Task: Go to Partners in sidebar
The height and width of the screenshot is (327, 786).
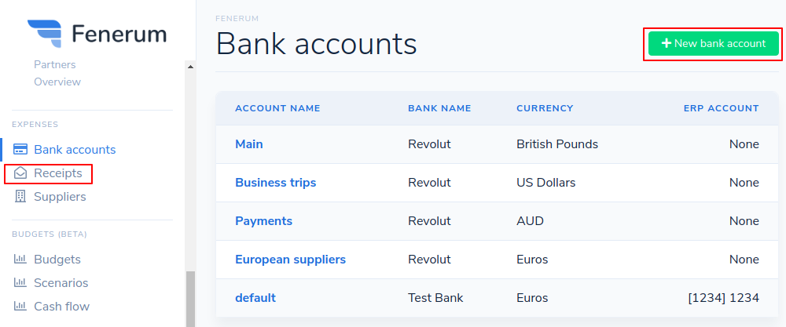Action: [55, 64]
